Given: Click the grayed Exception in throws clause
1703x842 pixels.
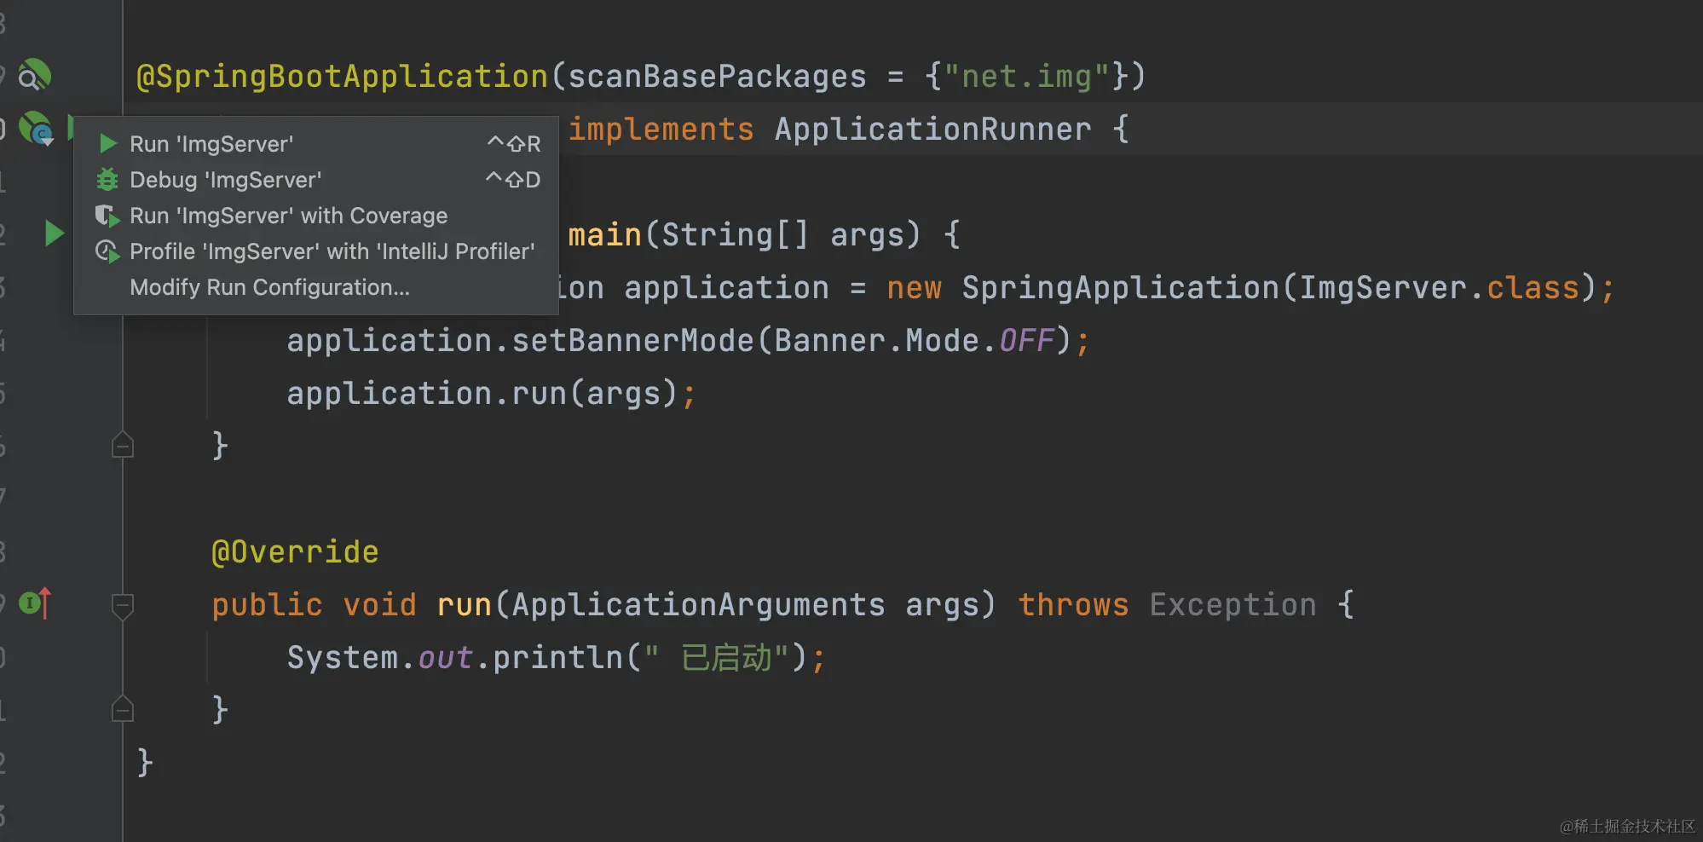Looking at the screenshot, I should point(1233,605).
